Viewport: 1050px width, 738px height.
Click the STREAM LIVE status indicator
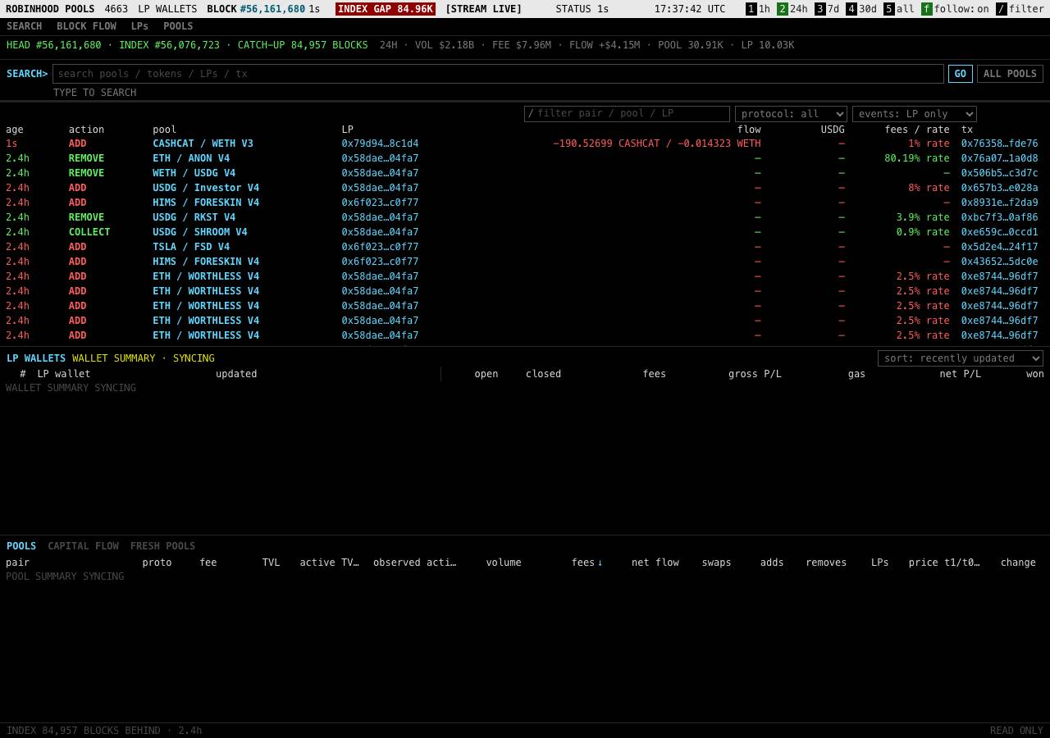(x=483, y=9)
